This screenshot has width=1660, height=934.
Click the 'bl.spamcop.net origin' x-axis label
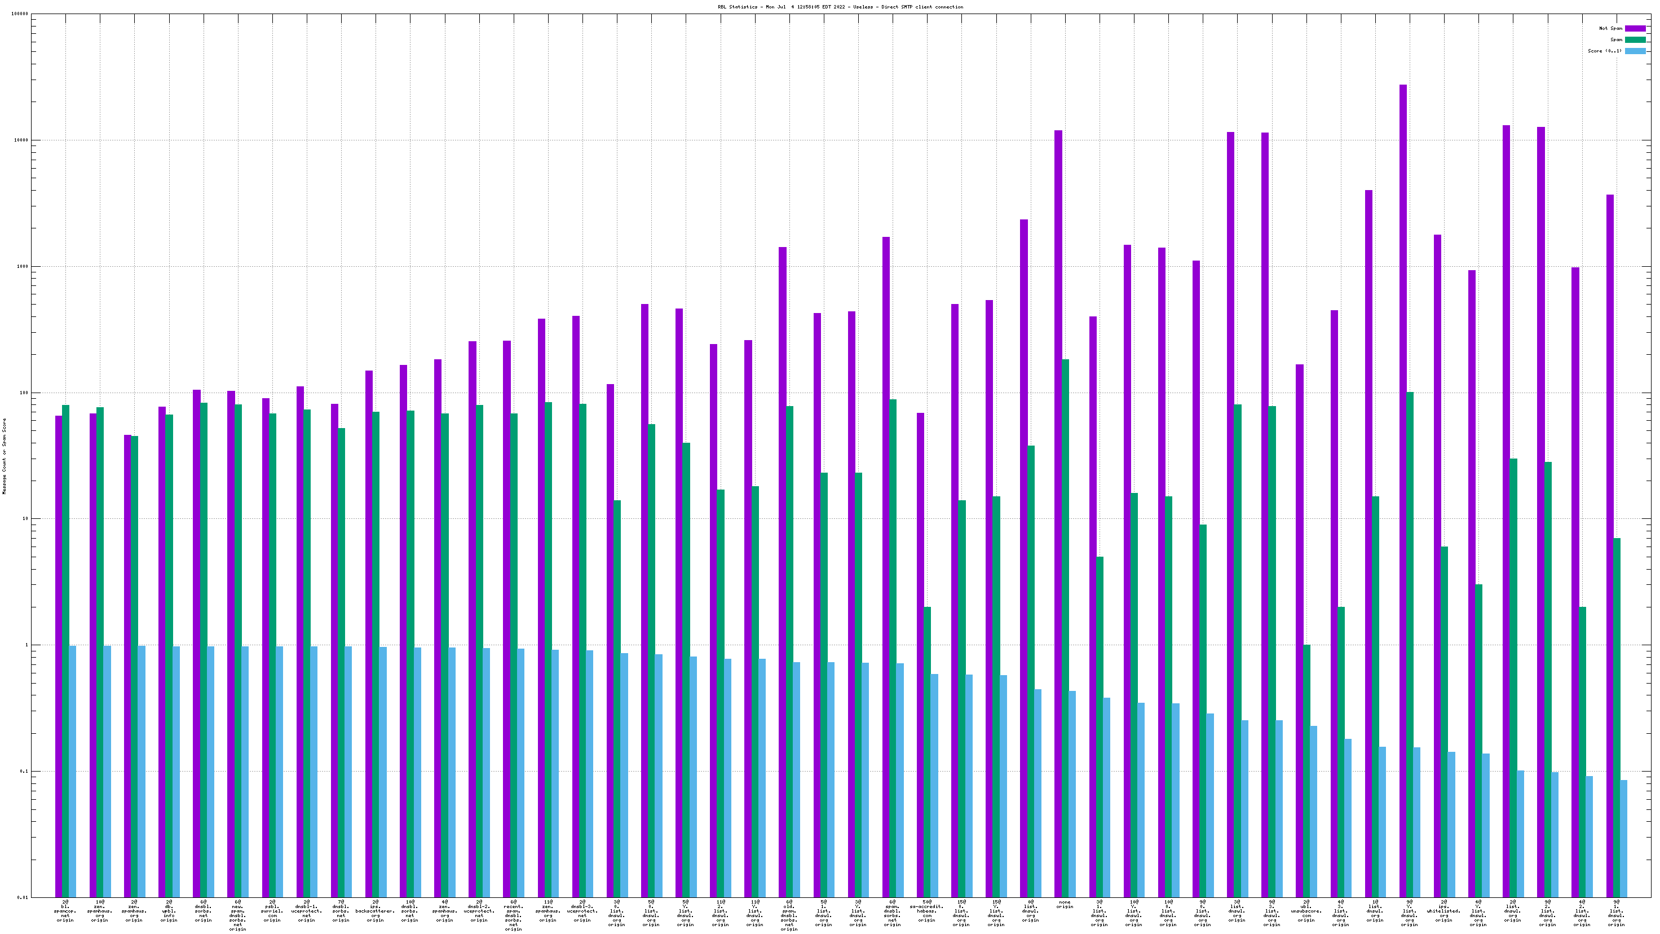point(65,911)
